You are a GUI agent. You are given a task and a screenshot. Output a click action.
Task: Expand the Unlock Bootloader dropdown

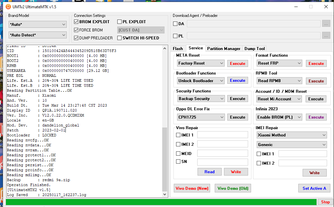point(201,81)
